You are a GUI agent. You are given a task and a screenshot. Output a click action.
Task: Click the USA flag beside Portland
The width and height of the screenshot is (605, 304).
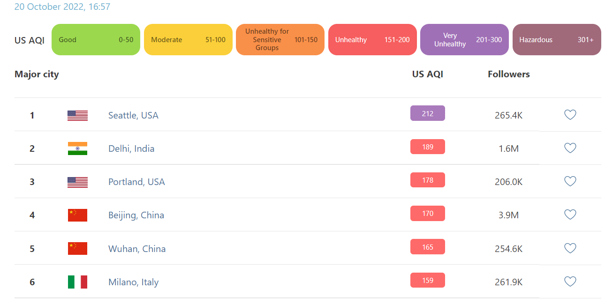77,182
